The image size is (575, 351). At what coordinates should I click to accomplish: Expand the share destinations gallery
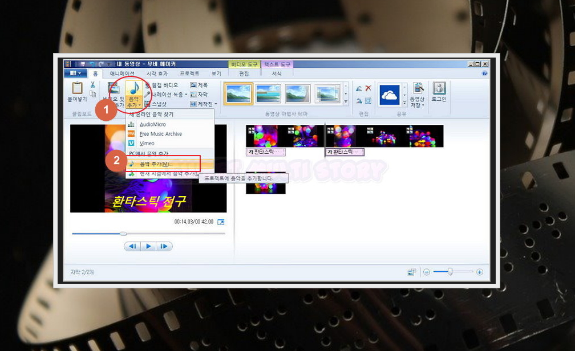404,102
